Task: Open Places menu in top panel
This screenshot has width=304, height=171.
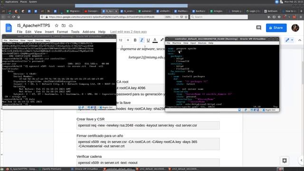Action: tap(23, 2)
